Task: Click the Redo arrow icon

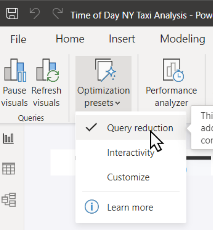Action: click(58, 14)
